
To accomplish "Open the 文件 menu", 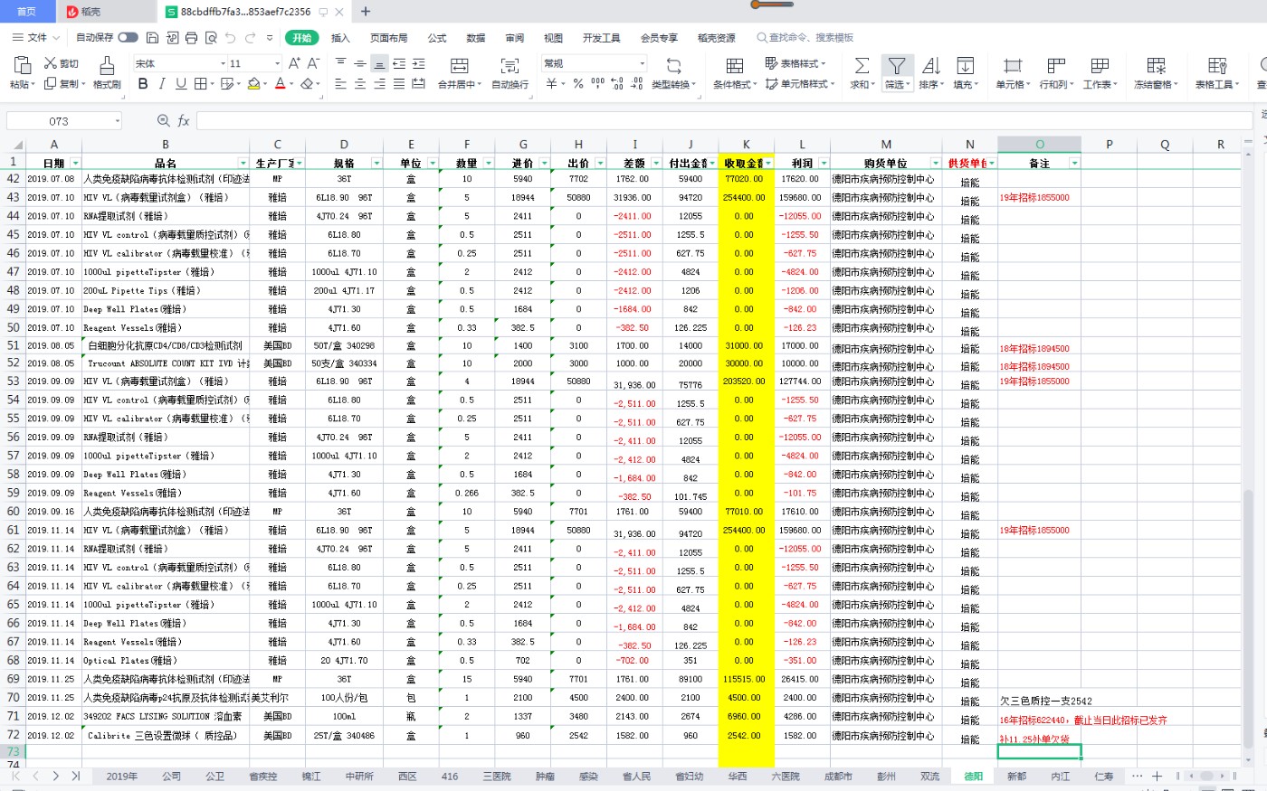I will pyautogui.click(x=36, y=38).
